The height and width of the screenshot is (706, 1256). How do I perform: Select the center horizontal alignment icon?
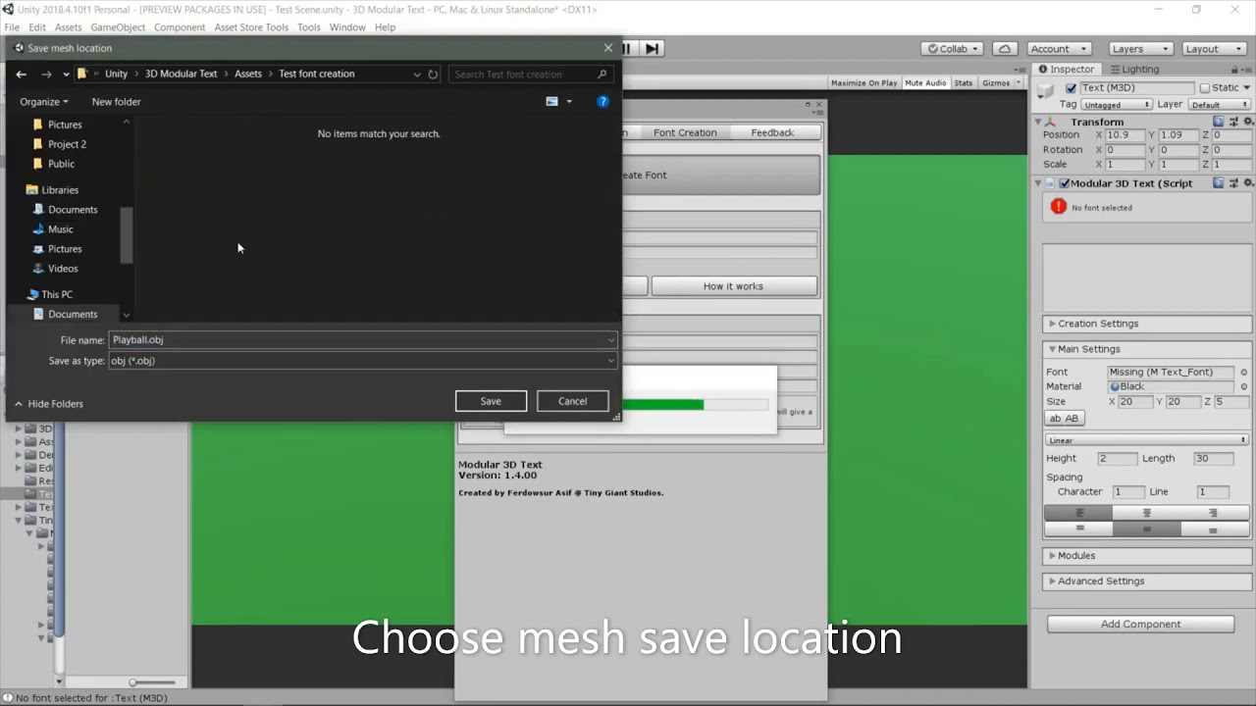pos(1146,513)
